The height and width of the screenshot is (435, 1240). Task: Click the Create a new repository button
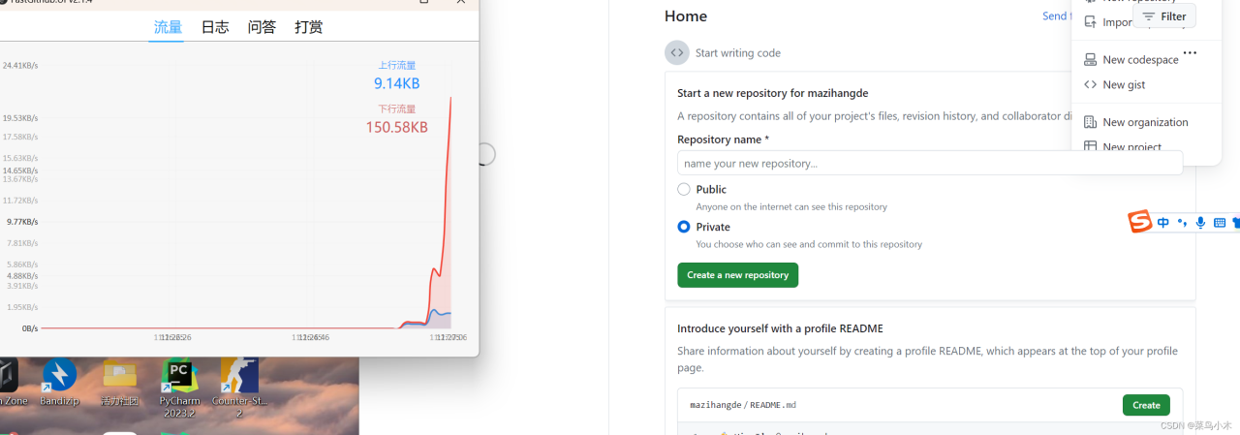tap(737, 275)
